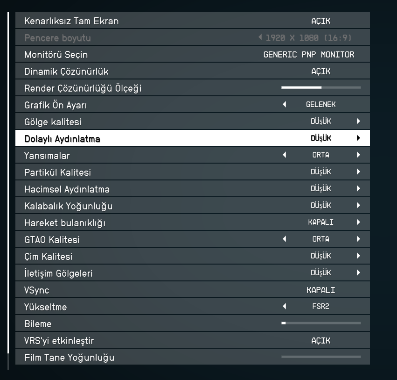This screenshot has height=380, width=397.
Task: Click right arrow on GTAO Kalitesi
Action: (358, 239)
